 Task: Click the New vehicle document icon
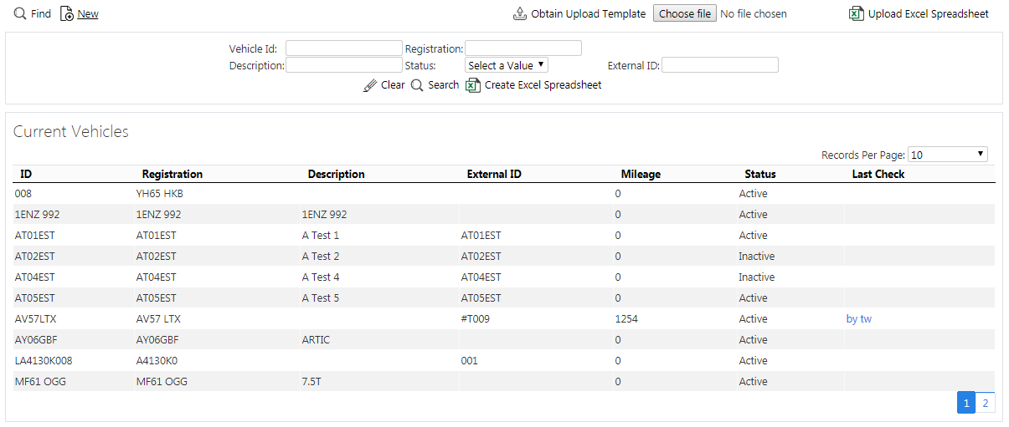click(x=67, y=13)
